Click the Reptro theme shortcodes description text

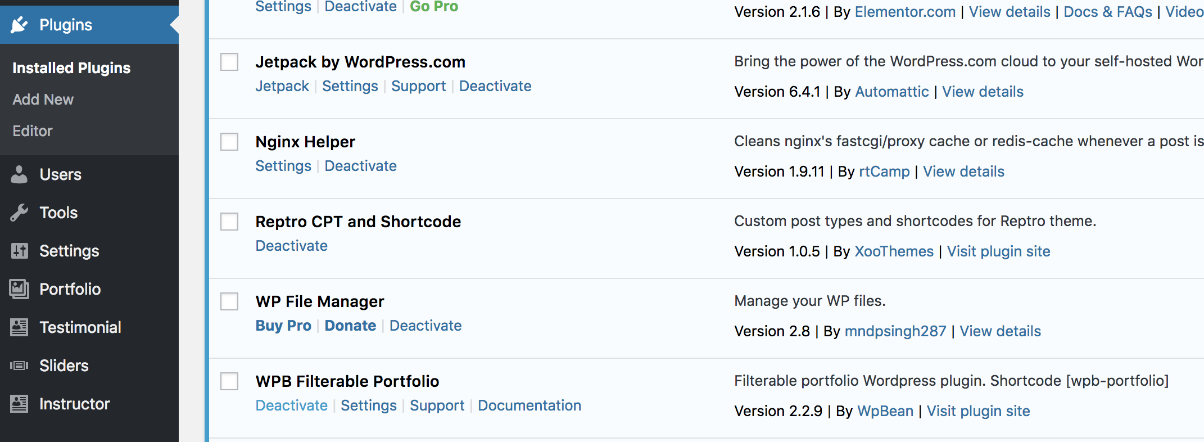coord(915,221)
